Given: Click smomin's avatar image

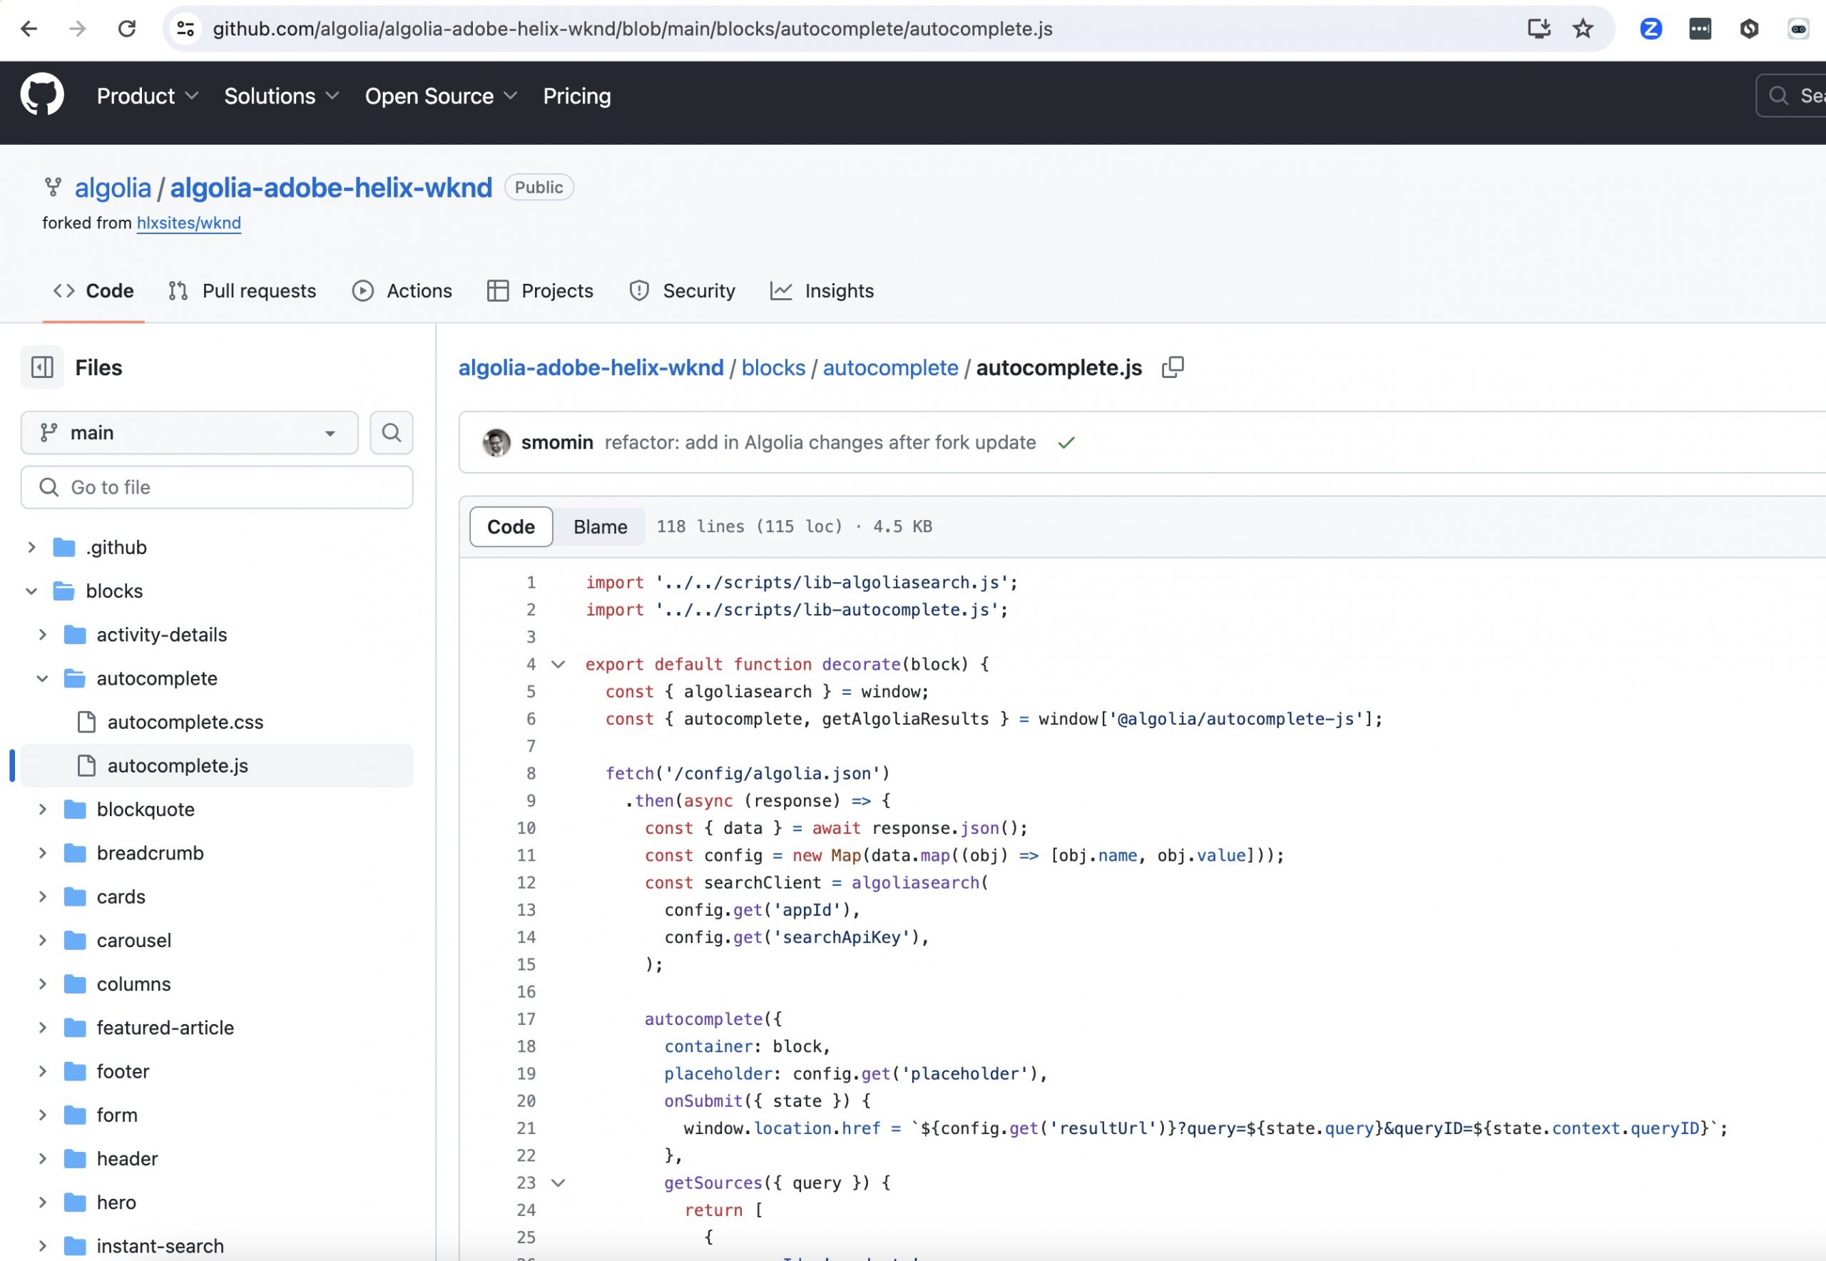Looking at the screenshot, I should pos(496,442).
